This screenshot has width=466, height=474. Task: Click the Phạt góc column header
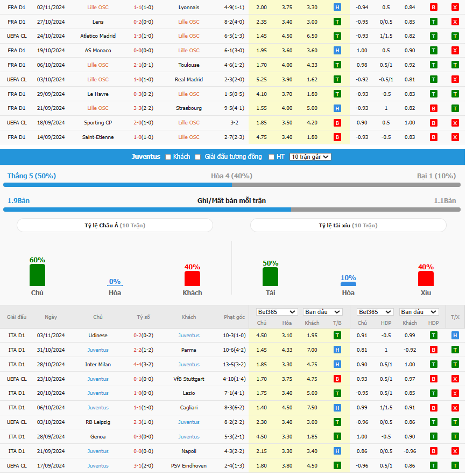(x=235, y=317)
